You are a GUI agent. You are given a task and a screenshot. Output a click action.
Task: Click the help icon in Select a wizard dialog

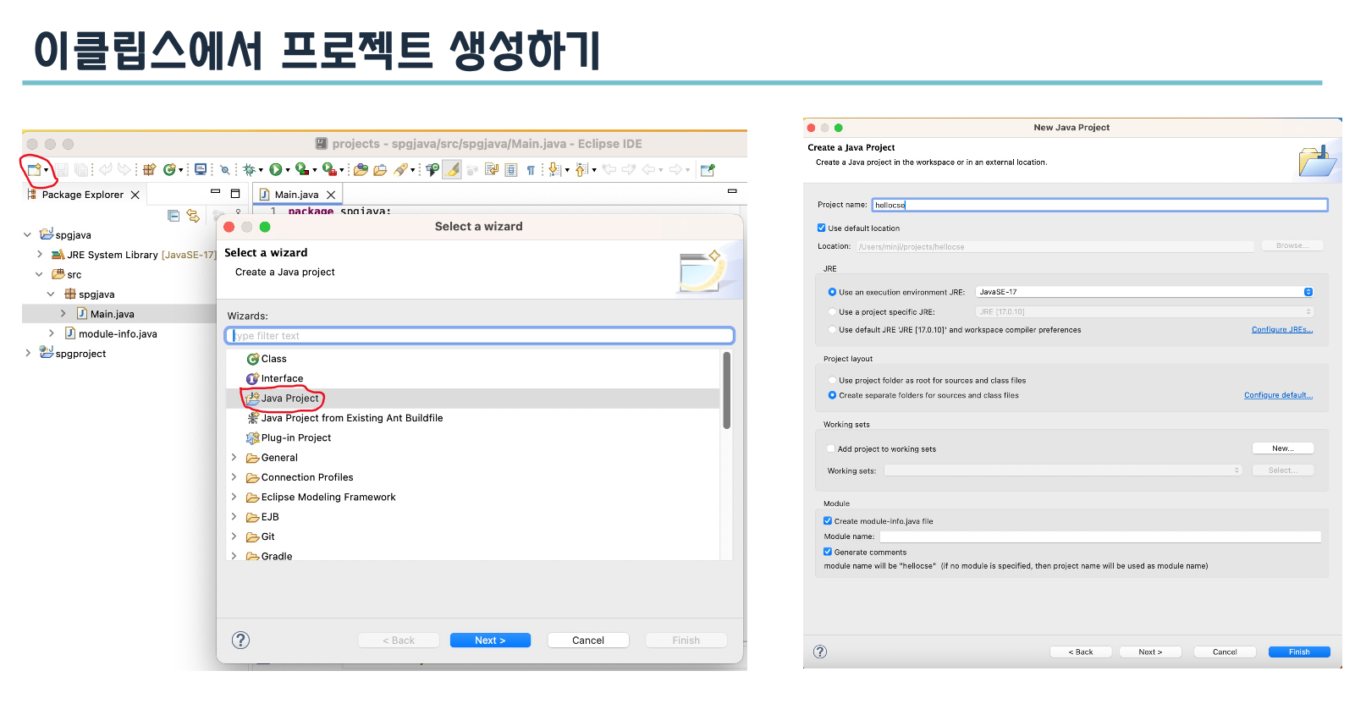pyautogui.click(x=241, y=640)
